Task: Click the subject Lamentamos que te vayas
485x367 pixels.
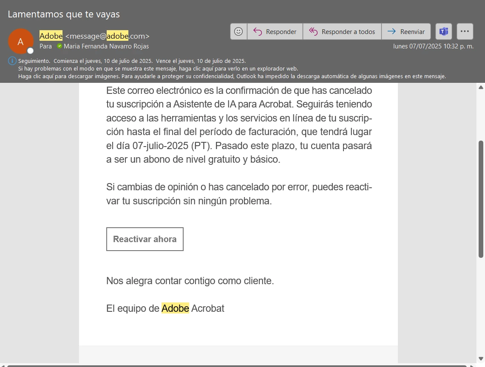Action: [64, 14]
